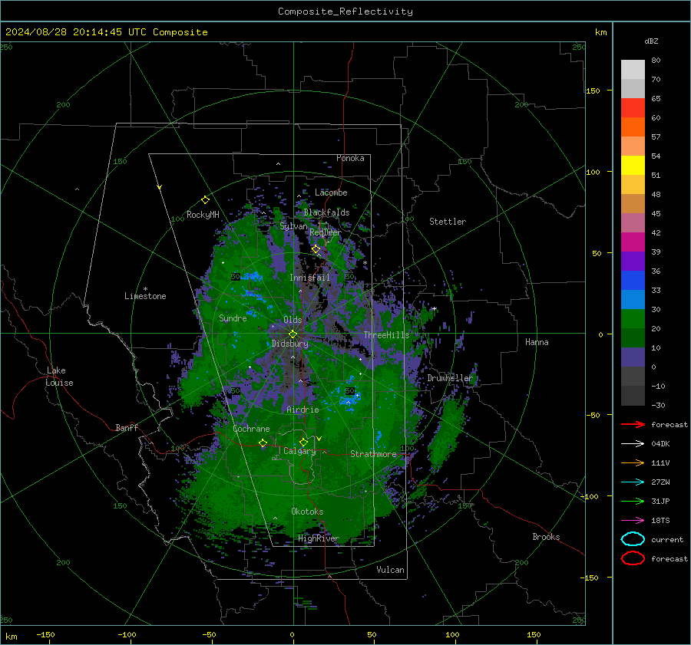
Task: Click the Banff city label
Action: click(x=127, y=427)
